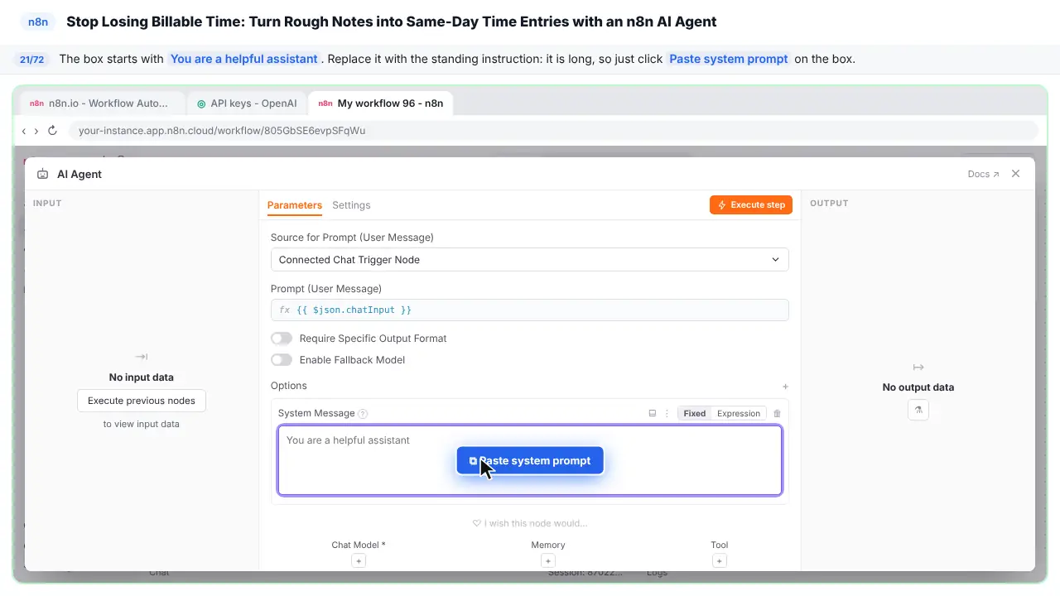Open the Source for Prompt dropdown

click(529, 260)
